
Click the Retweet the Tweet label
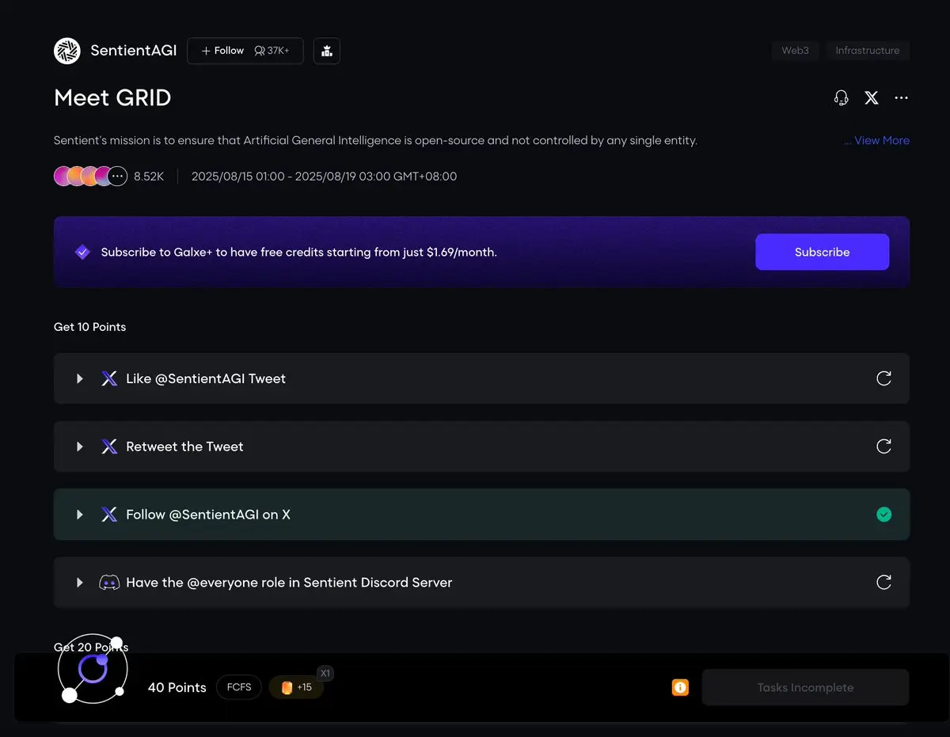click(x=184, y=446)
